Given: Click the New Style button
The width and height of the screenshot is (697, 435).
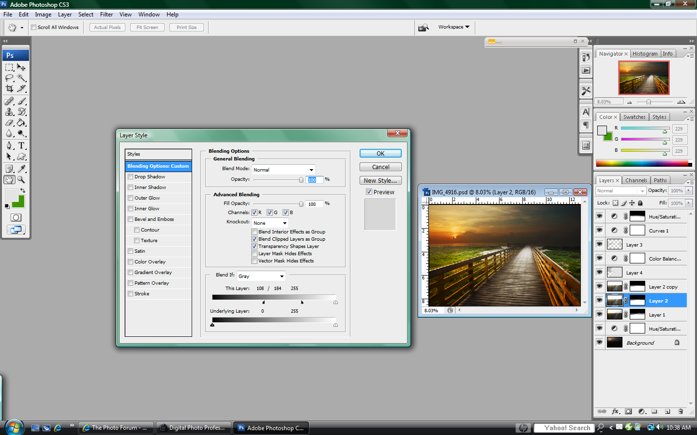Looking at the screenshot, I should point(380,180).
